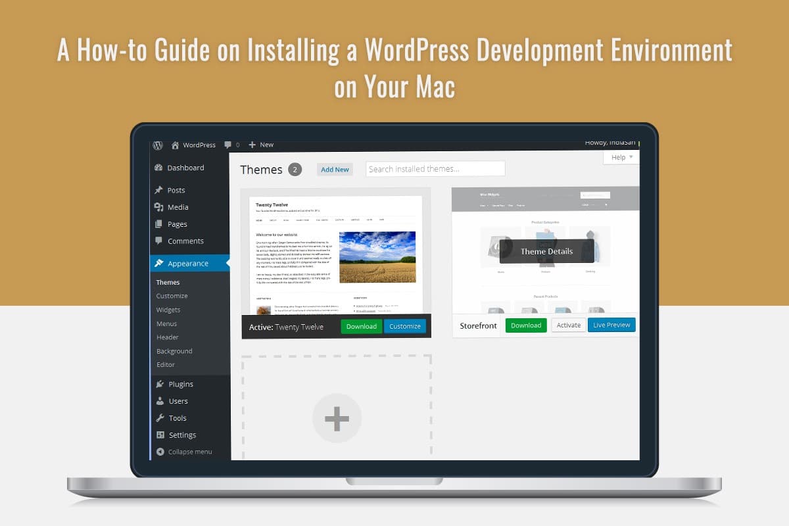Open the Plugins plug icon

tap(160, 384)
